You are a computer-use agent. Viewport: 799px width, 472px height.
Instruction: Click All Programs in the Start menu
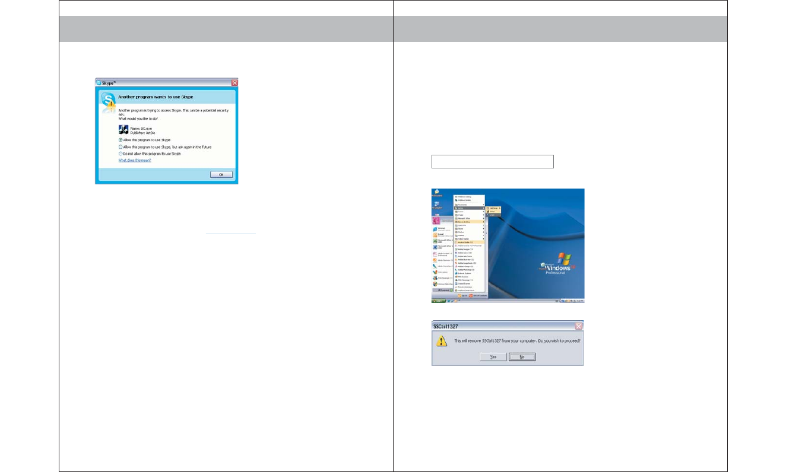[443, 290]
